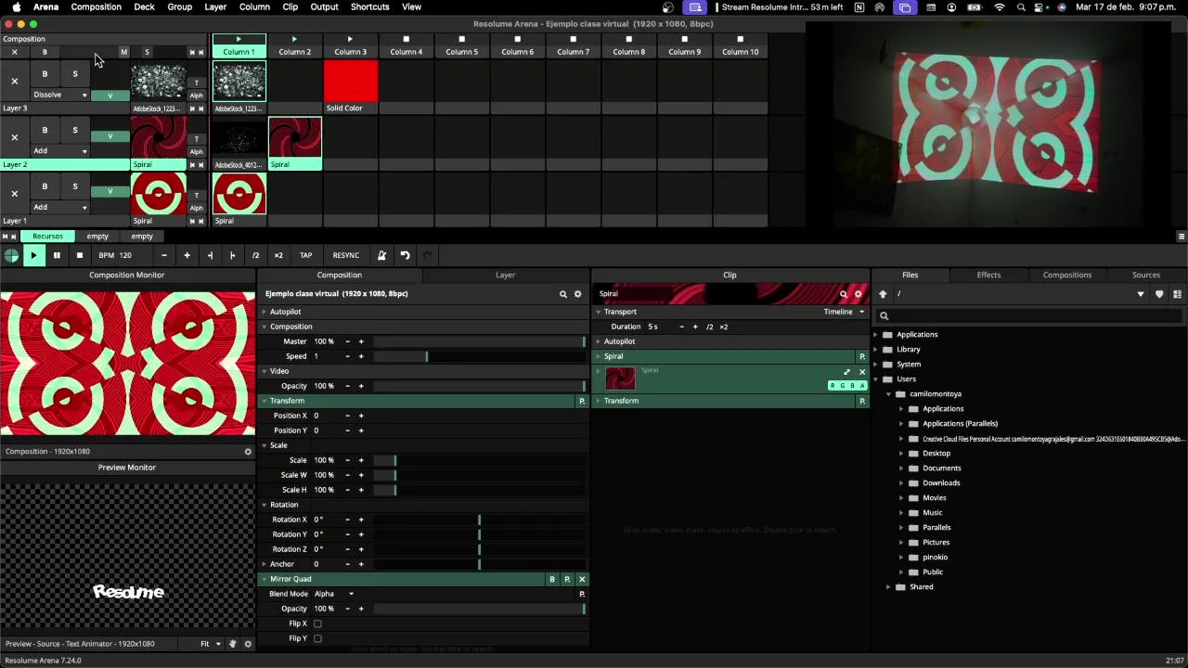Switch file browser to grid view

pos(1177,294)
